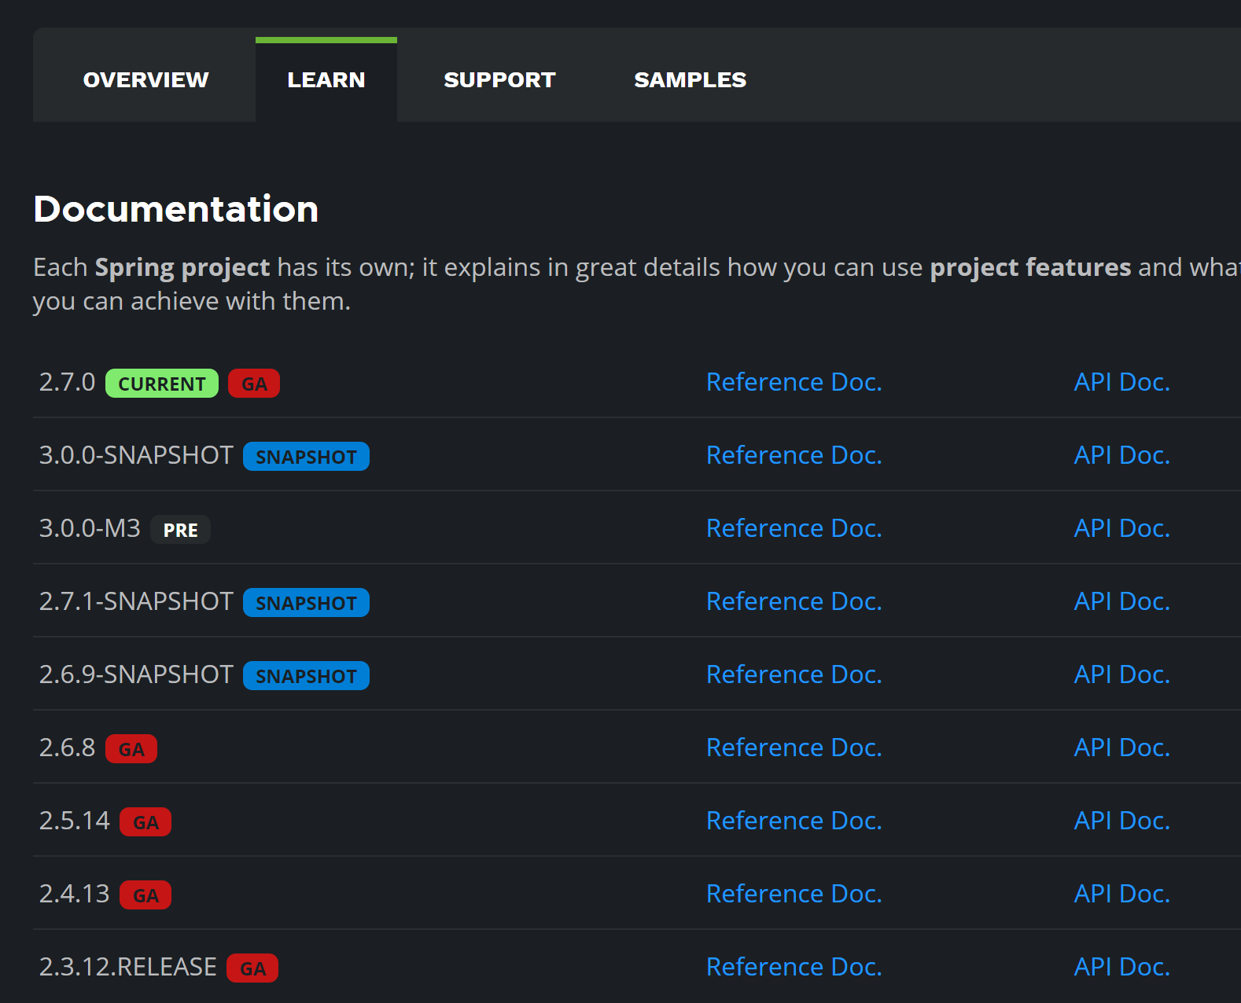Open API Doc. for 3.0.0-SNAPSHOT
The width and height of the screenshot is (1241, 1003).
coord(1121,455)
